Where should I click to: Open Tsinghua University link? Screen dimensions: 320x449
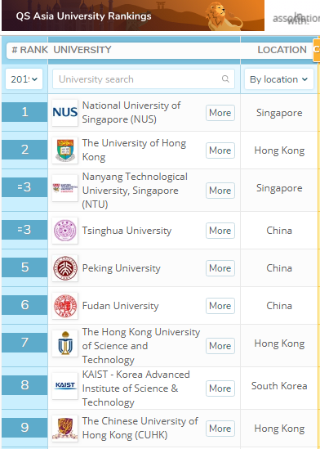coord(127,231)
